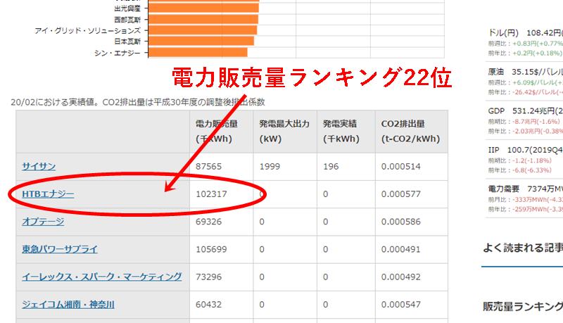Open the 東急パワーサプライ company link

point(60,249)
